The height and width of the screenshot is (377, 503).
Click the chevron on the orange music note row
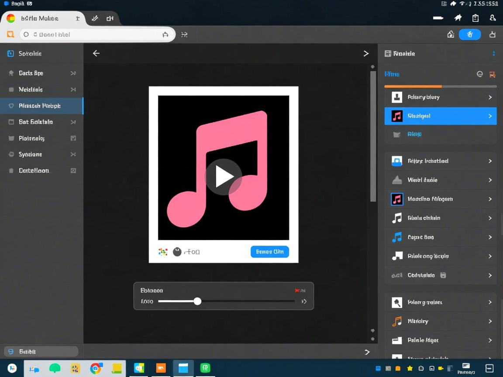point(490,322)
